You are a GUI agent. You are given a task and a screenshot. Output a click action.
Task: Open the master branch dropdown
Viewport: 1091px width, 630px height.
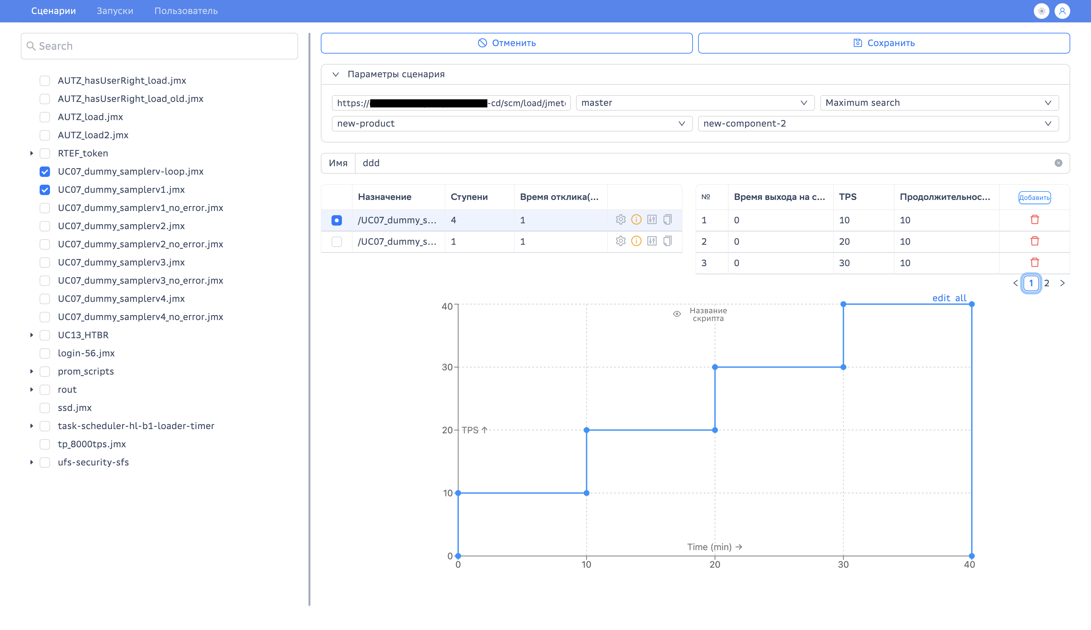coord(695,103)
